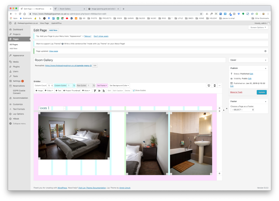Screen dimensions: 279x201
Task: Toggle the Show Guides checkbox
Action: (134, 90)
